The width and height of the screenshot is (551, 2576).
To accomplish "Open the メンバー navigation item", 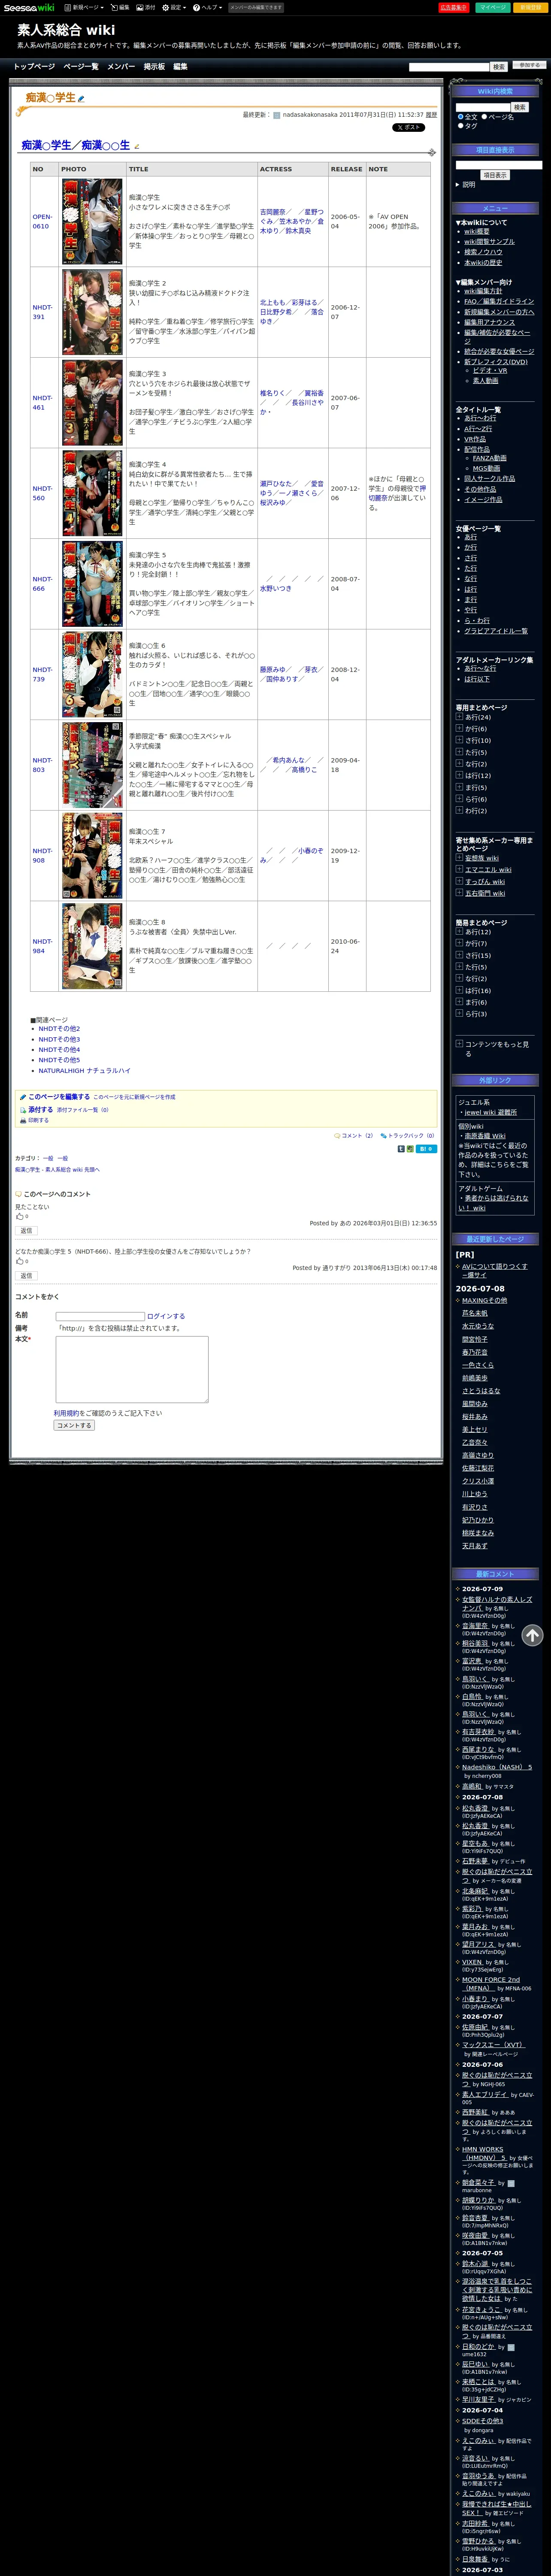I will pyautogui.click(x=121, y=66).
